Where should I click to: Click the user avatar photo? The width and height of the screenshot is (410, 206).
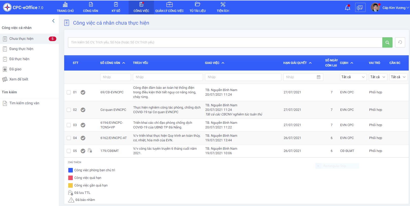click(x=375, y=8)
